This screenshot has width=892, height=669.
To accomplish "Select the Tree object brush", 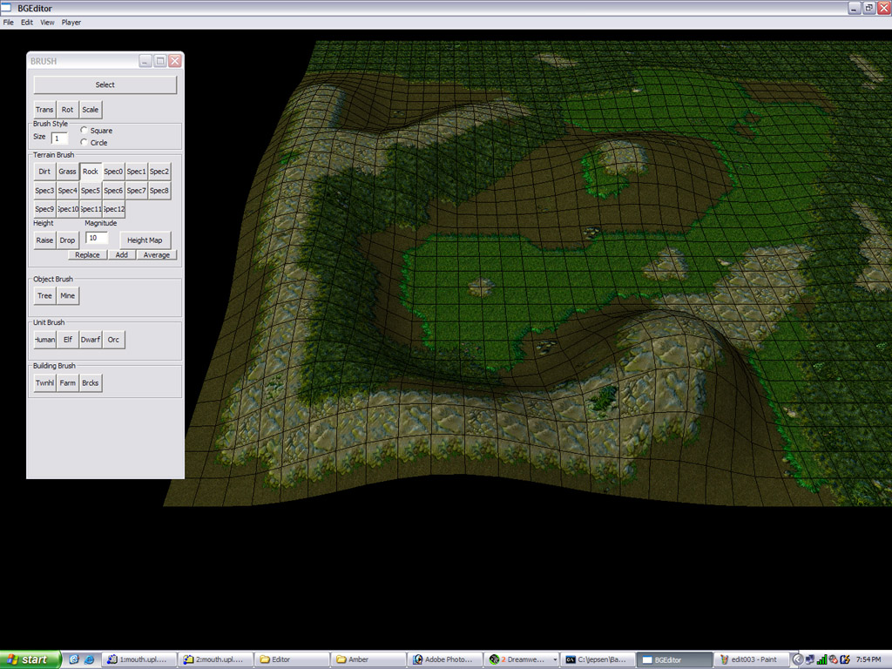I will click(44, 296).
